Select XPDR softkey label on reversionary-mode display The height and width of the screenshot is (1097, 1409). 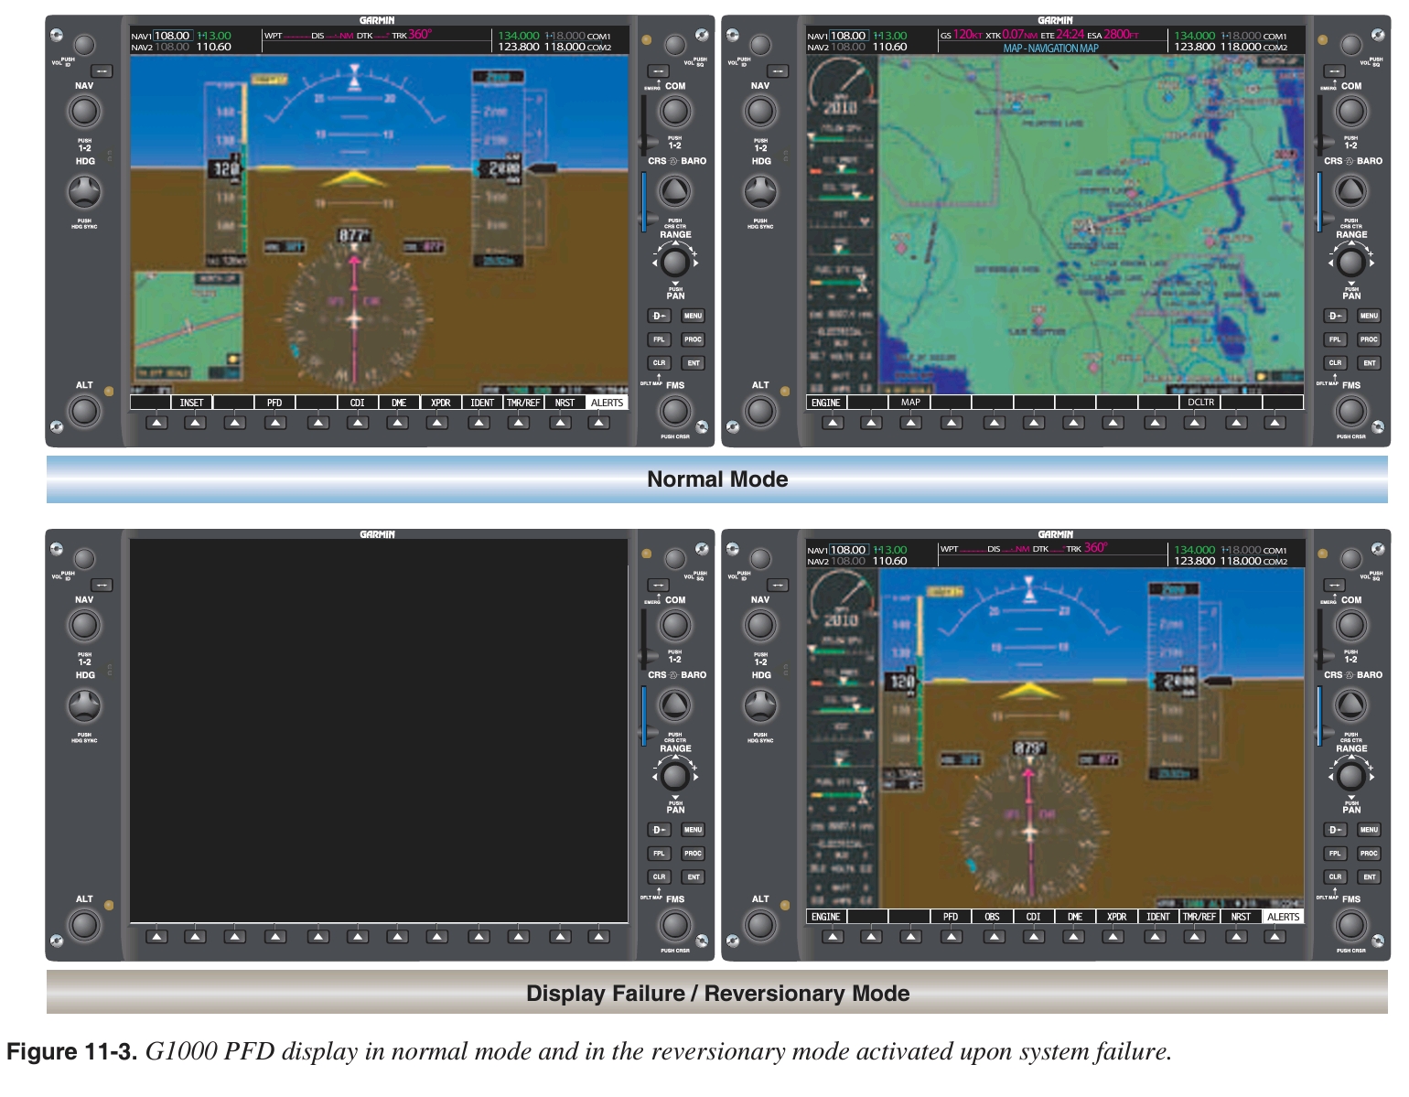point(1116,917)
